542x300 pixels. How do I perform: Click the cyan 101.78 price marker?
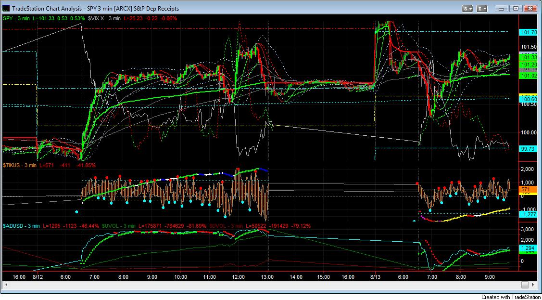pyautogui.click(x=529, y=33)
